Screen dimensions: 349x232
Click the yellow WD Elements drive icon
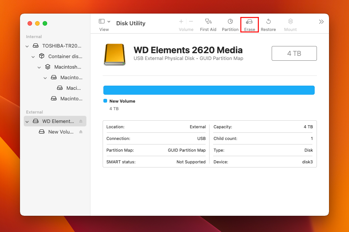115,54
